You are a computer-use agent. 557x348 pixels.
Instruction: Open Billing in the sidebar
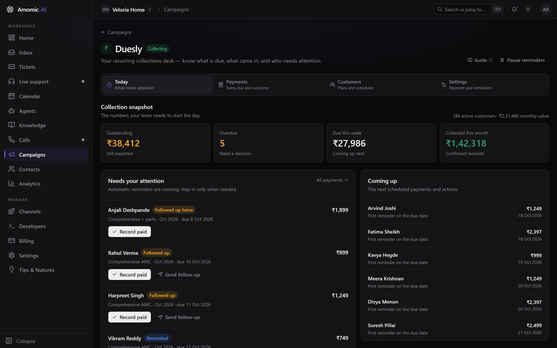[46, 241]
